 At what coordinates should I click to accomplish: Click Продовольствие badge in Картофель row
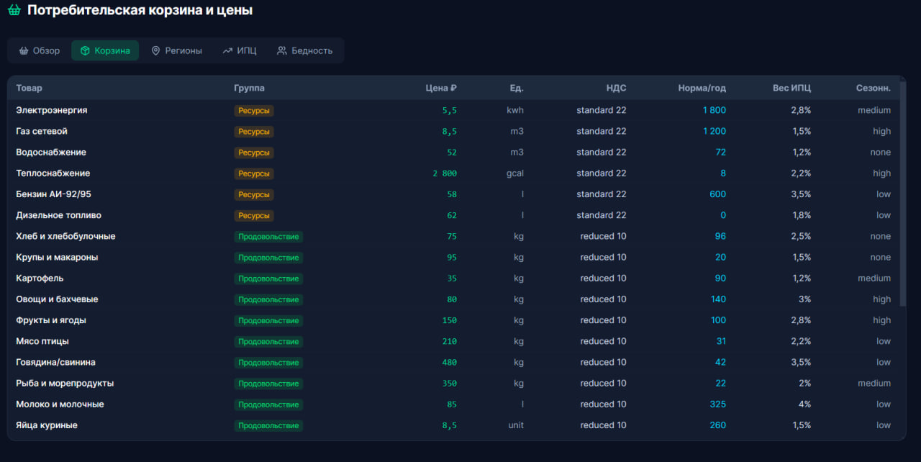coord(268,278)
